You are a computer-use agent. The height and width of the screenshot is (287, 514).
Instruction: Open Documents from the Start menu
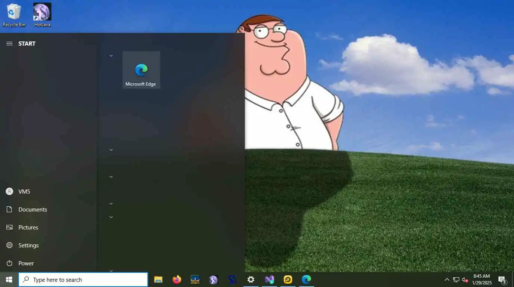(49, 210)
